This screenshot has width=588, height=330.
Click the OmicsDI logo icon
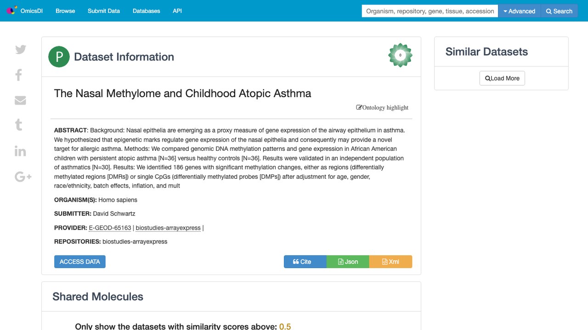[11, 11]
